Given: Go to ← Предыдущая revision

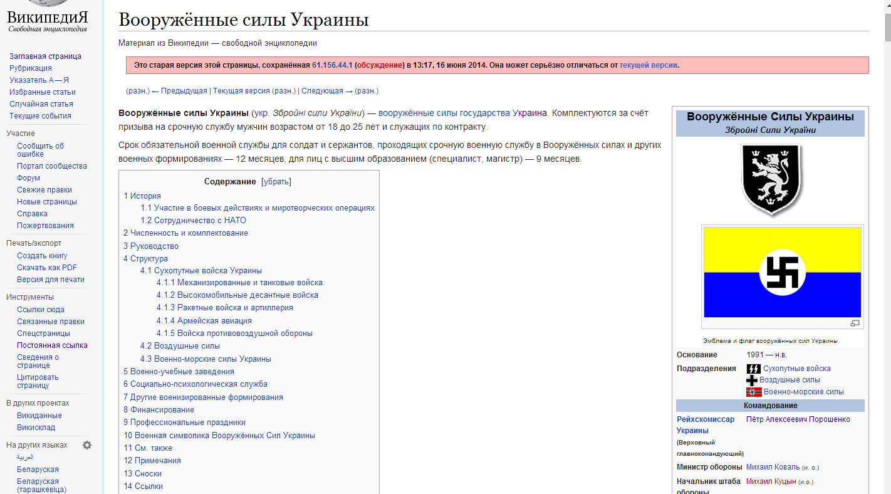Looking at the screenshot, I should click(x=179, y=91).
